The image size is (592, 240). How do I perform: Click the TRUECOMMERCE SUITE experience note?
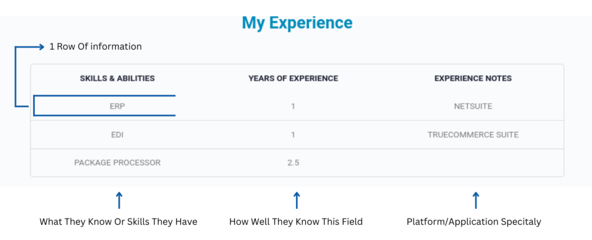[473, 135]
